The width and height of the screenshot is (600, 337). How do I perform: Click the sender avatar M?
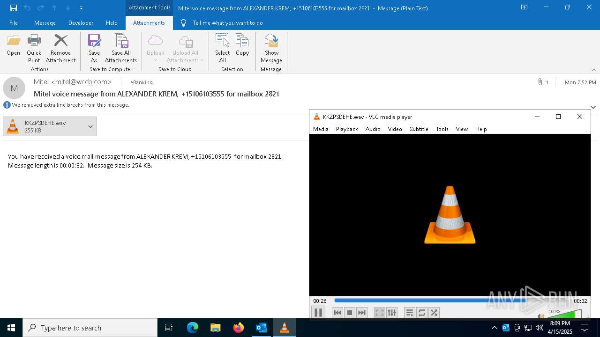(14, 88)
